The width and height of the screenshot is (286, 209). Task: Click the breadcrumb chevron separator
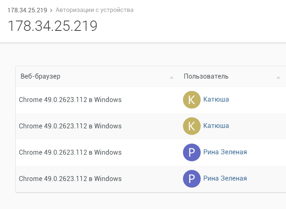51,10
